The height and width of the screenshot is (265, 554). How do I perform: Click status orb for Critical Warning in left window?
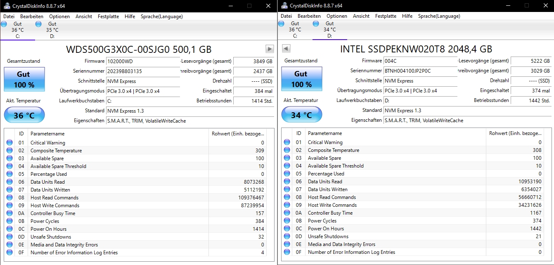tap(9, 143)
